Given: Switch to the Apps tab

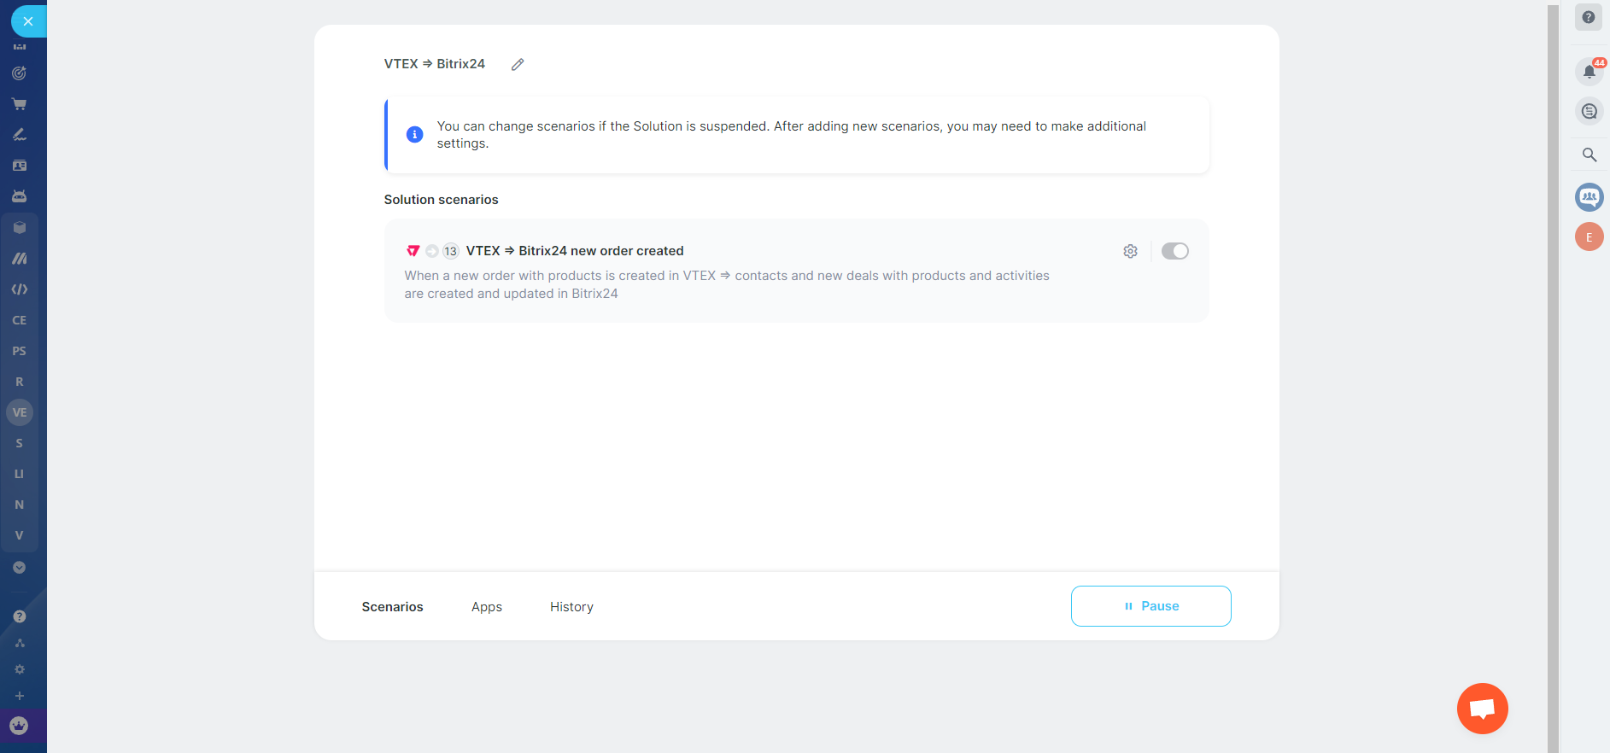Looking at the screenshot, I should point(487,607).
